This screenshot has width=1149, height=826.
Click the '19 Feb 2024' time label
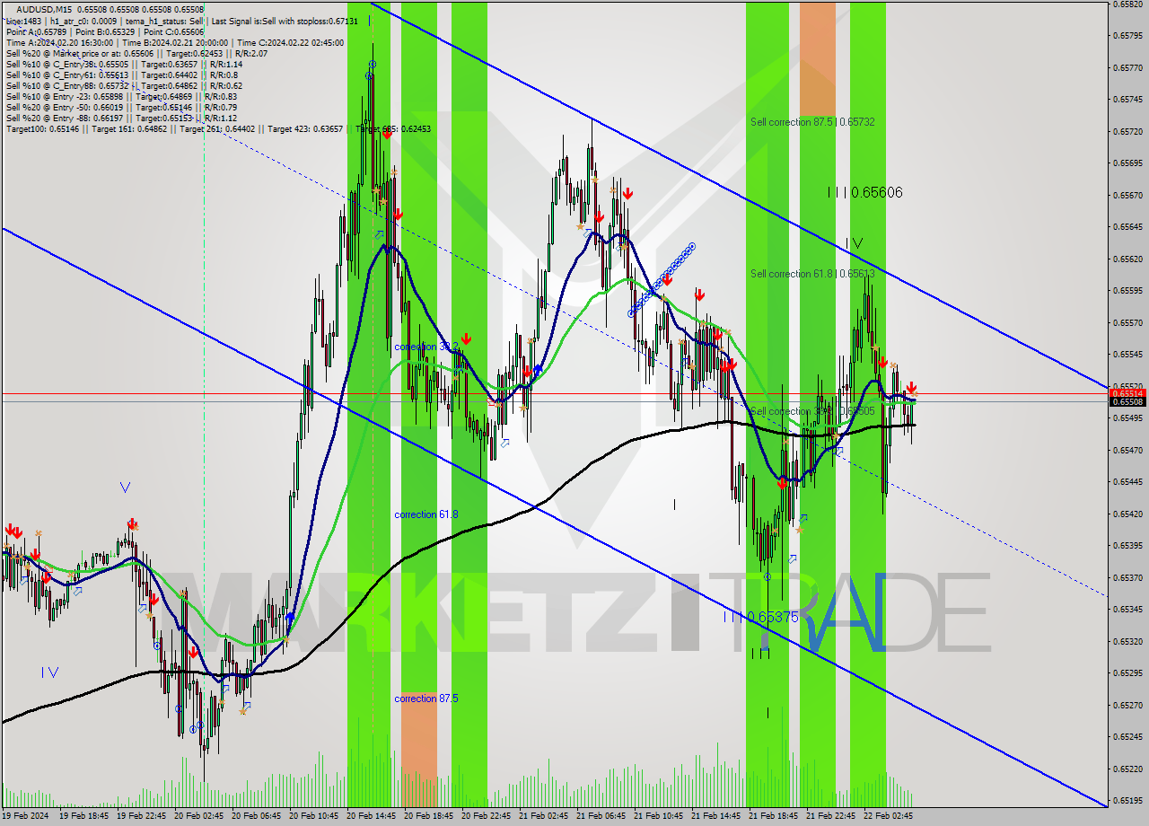25,816
